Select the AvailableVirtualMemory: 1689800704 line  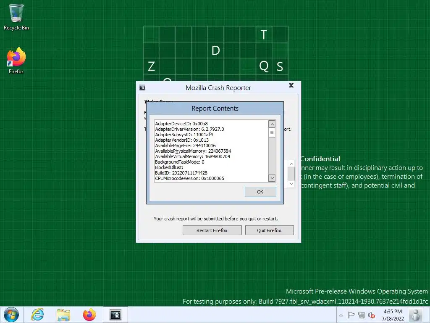pyautogui.click(x=192, y=156)
